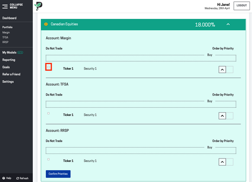Tick the Do Not Trade checkbox in TFSA account
252x182 pixels.
pyautogui.click(x=48, y=113)
